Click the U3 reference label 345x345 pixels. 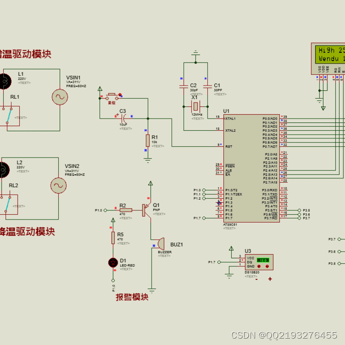(248, 251)
